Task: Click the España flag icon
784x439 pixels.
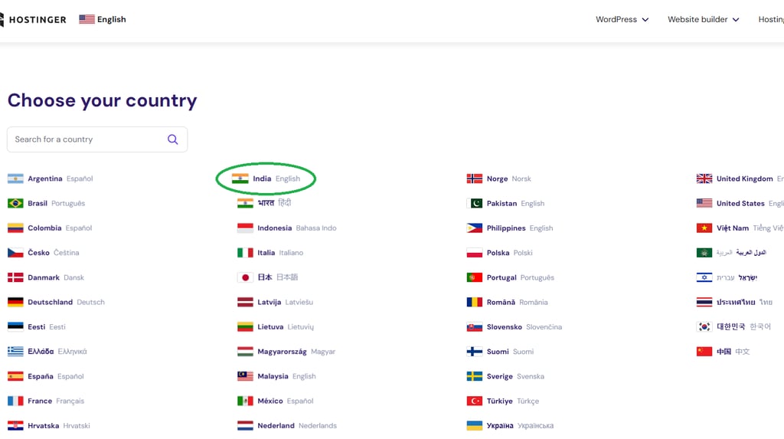Action: click(x=15, y=376)
